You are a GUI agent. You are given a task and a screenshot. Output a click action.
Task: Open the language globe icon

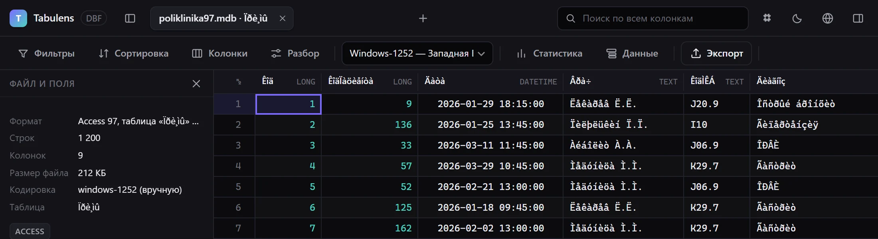tap(828, 18)
